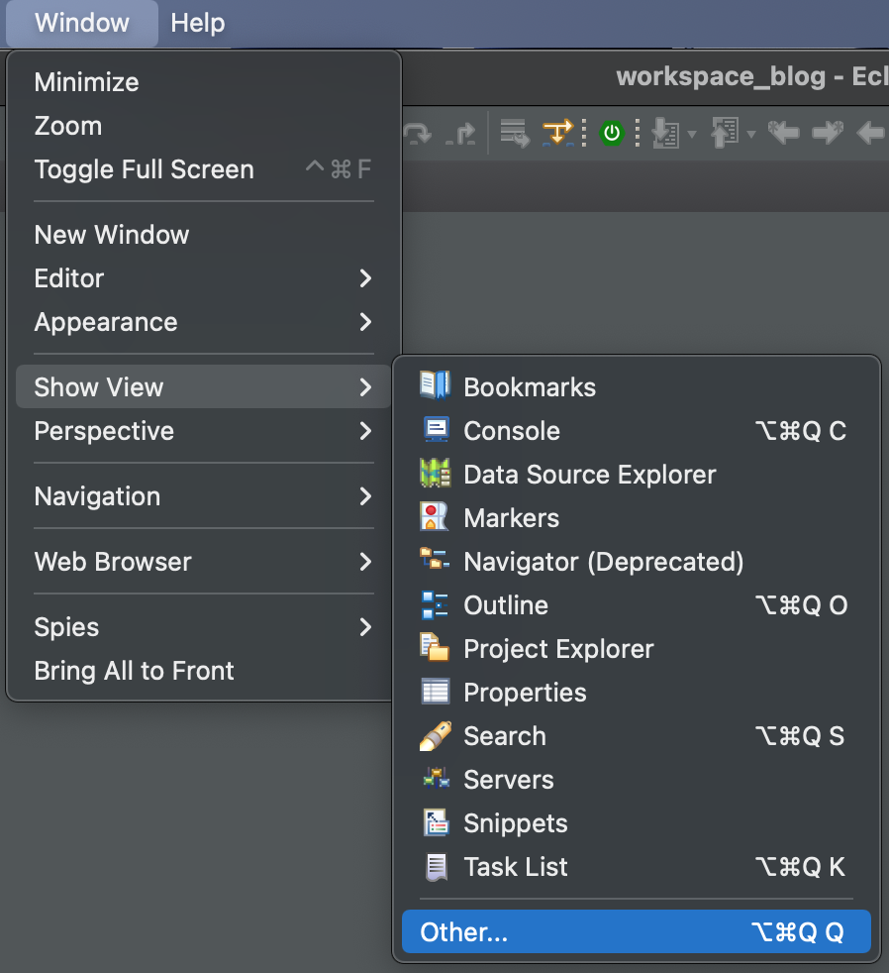
Task: Toggle the orange Use Step Filters icon
Action: [558, 133]
